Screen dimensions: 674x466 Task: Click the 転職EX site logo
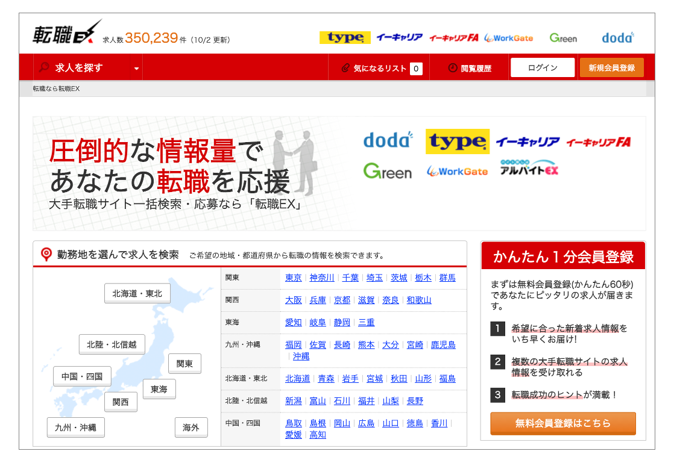pos(67,33)
